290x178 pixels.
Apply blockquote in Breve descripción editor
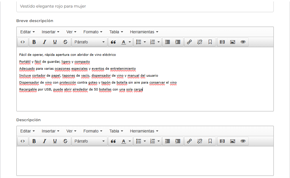[113, 42]
